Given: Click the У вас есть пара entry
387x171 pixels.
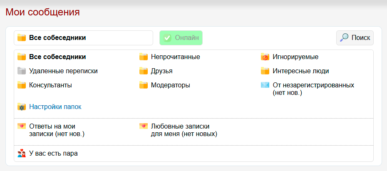Looking at the screenshot, I should [54, 153].
